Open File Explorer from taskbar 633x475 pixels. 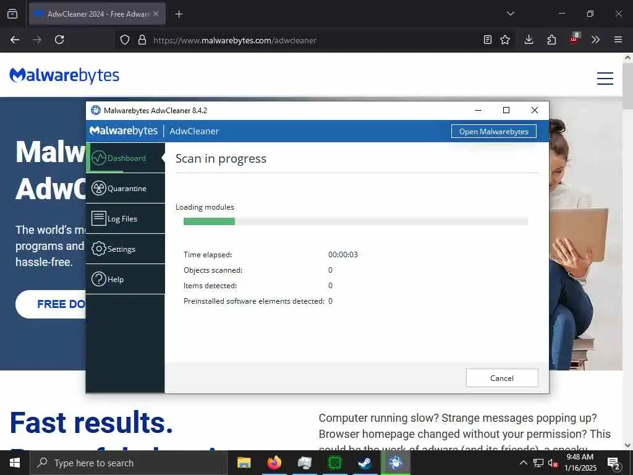point(244,463)
